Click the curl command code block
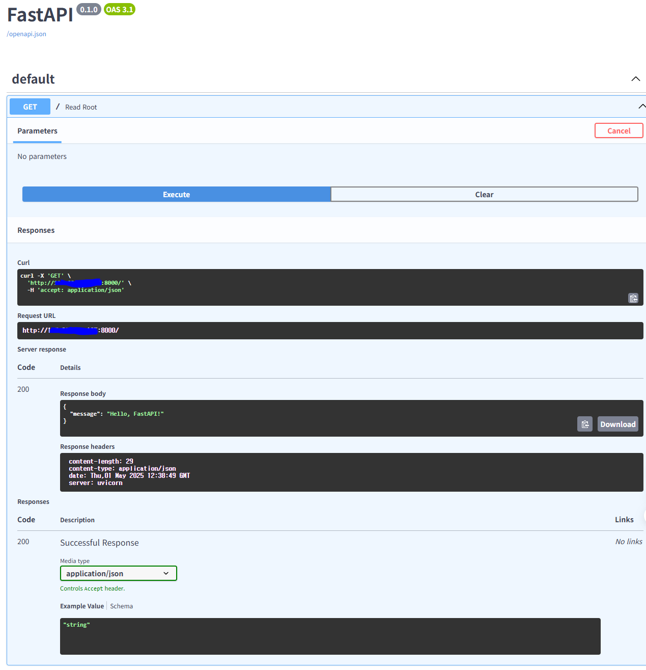 pyautogui.click(x=330, y=287)
